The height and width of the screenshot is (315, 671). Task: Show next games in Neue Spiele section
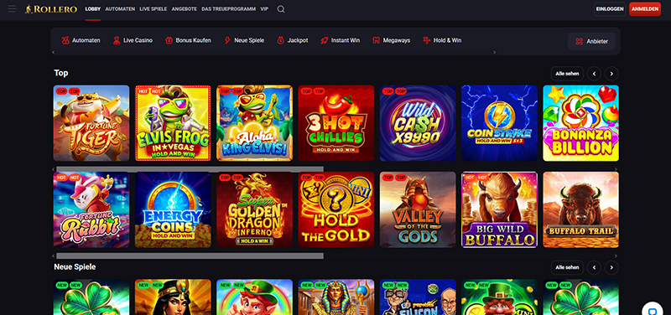coord(611,268)
